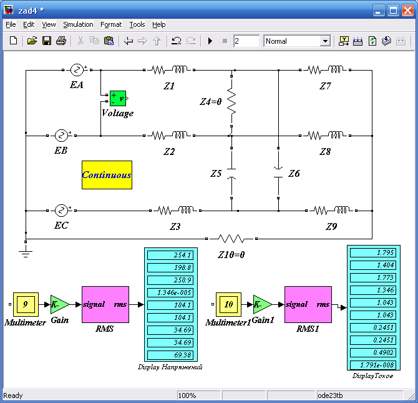Select the yellow Continuous powergui block
418x403 pixels.
107,175
